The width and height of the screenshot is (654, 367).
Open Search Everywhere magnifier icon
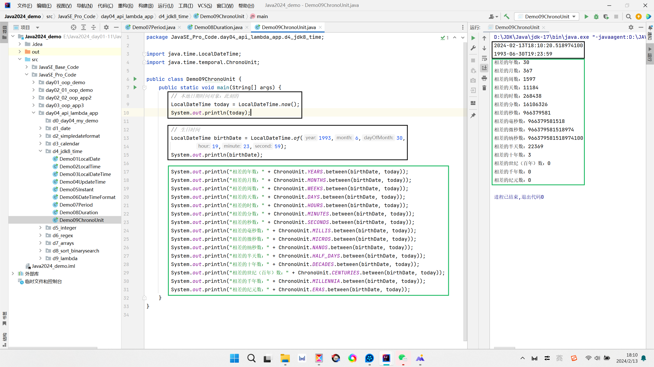click(x=628, y=17)
